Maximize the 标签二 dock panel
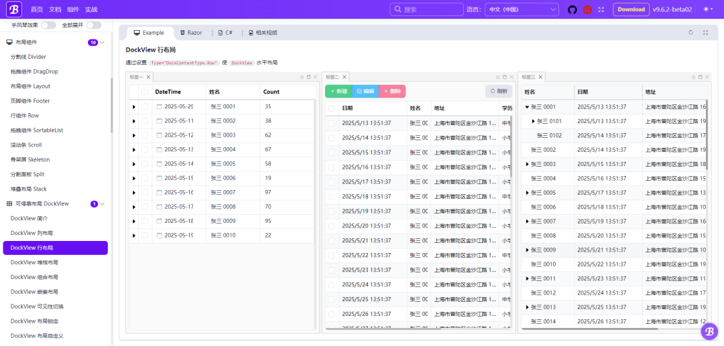The width and height of the screenshot is (724, 346). click(x=505, y=77)
